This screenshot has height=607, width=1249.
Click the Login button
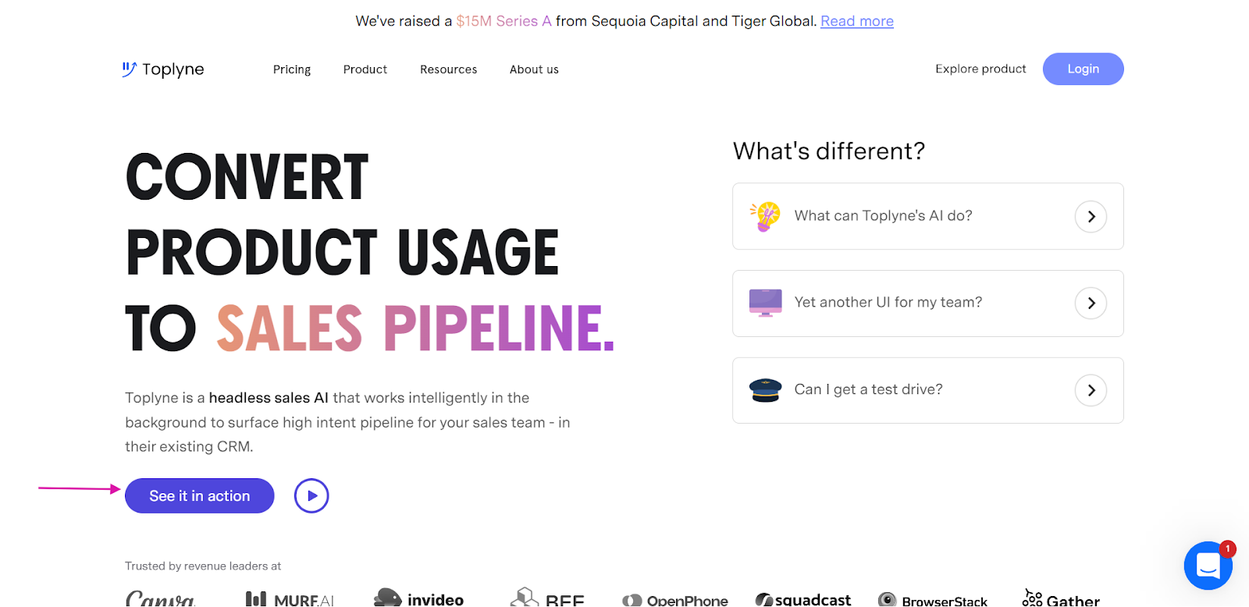1083,69
